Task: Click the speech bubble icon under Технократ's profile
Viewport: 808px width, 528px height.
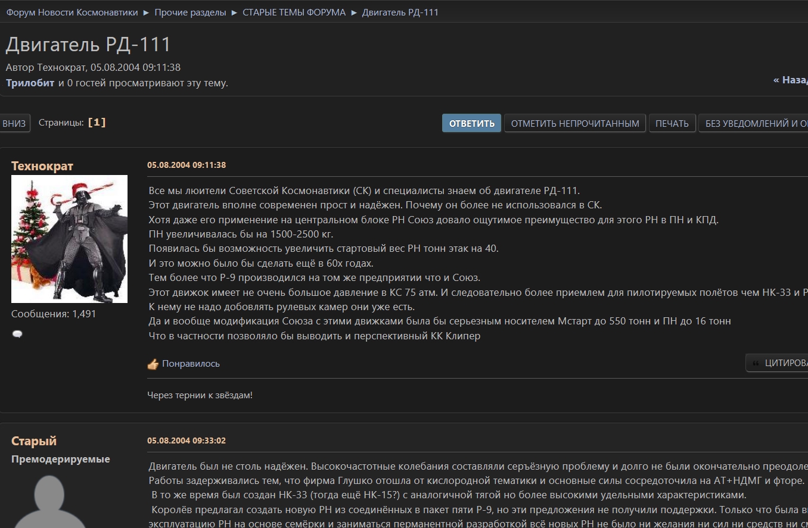Action: (x=17, y=334)
